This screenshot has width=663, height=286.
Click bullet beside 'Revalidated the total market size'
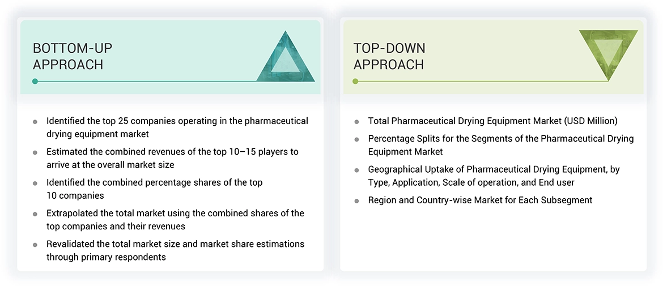[x=35, y=245]
